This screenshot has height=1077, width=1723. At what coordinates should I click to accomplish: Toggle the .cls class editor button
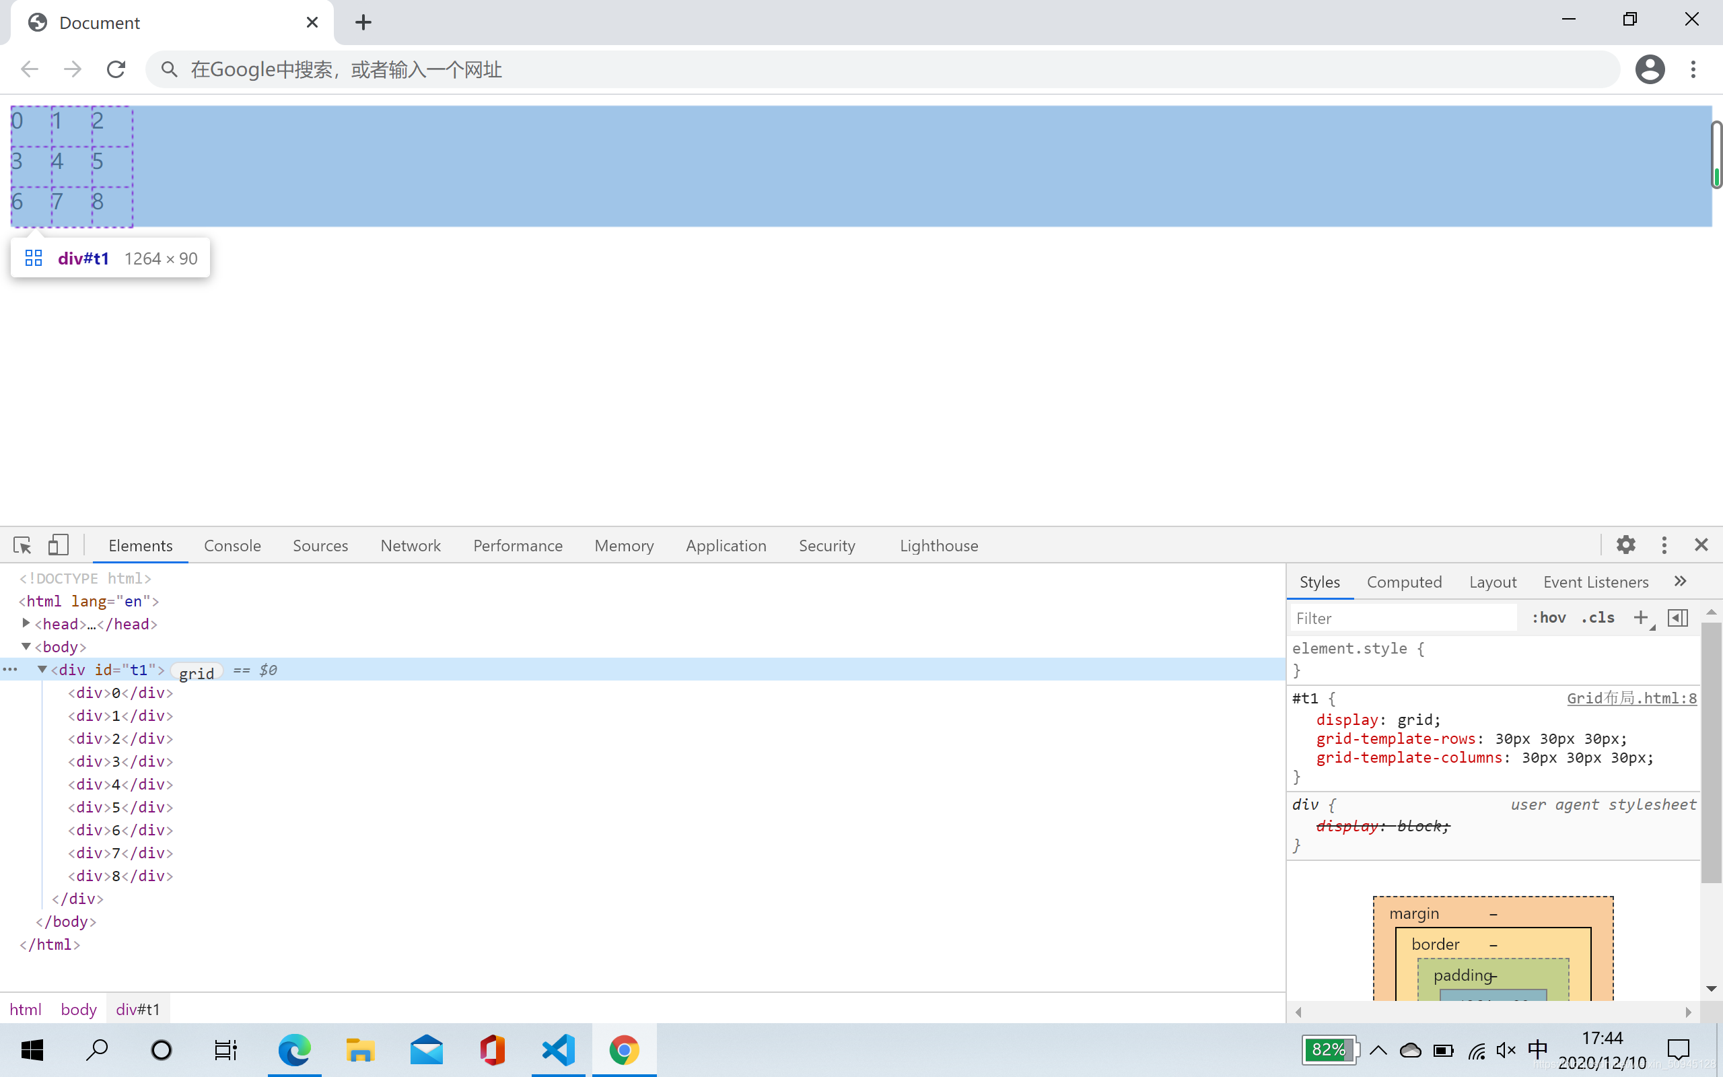[x=1598, y=617]
